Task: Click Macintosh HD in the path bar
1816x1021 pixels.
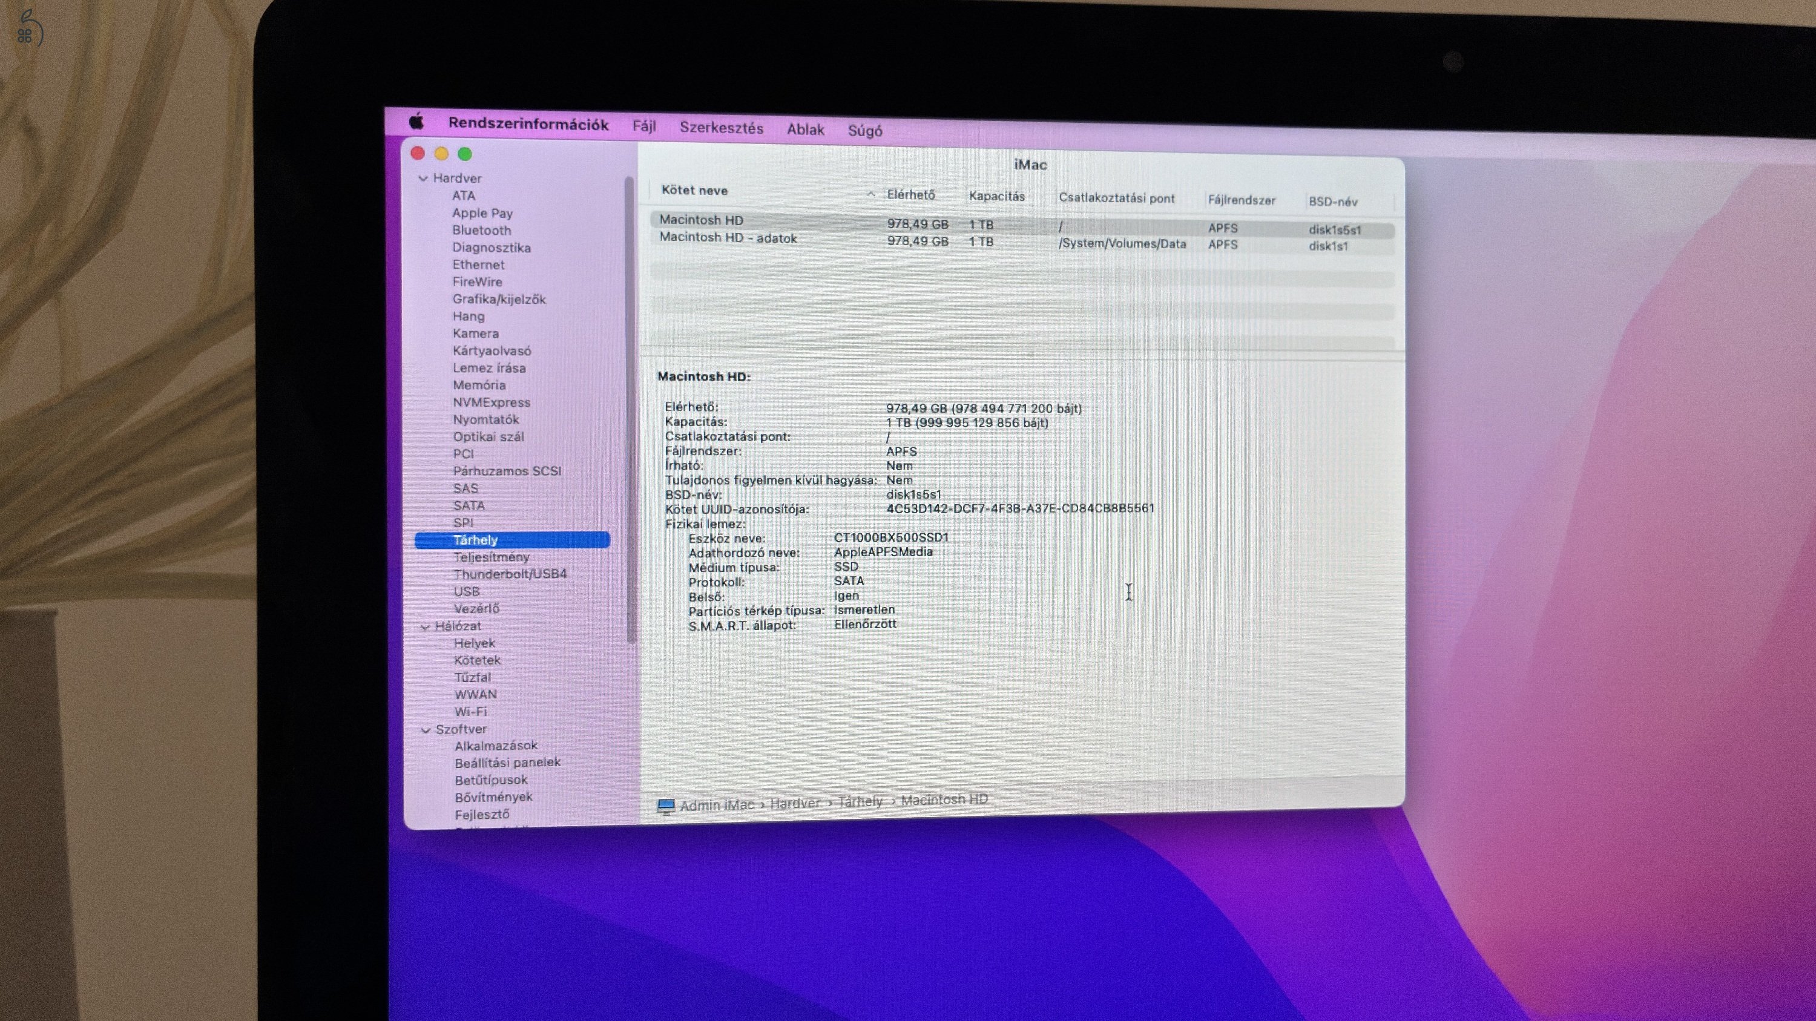Action: [x=944, y=799]
